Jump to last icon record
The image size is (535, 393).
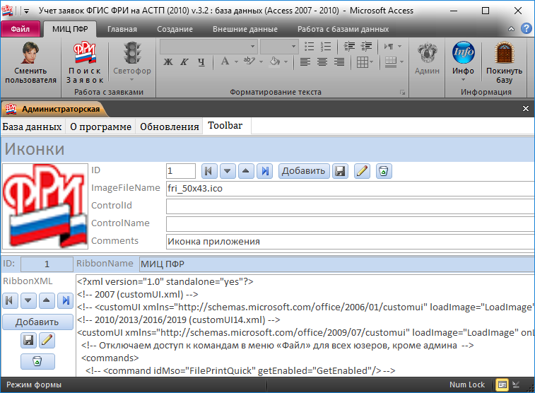(x=264, y=170)
